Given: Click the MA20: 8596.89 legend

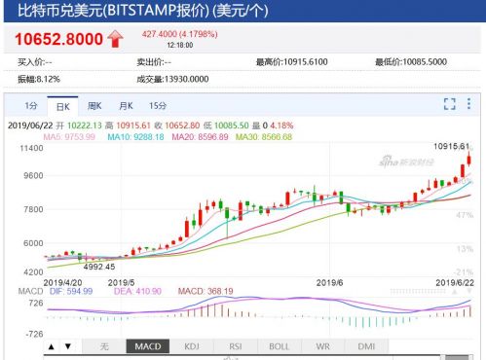Looking at the screenshot, I should tap(200, 137).
